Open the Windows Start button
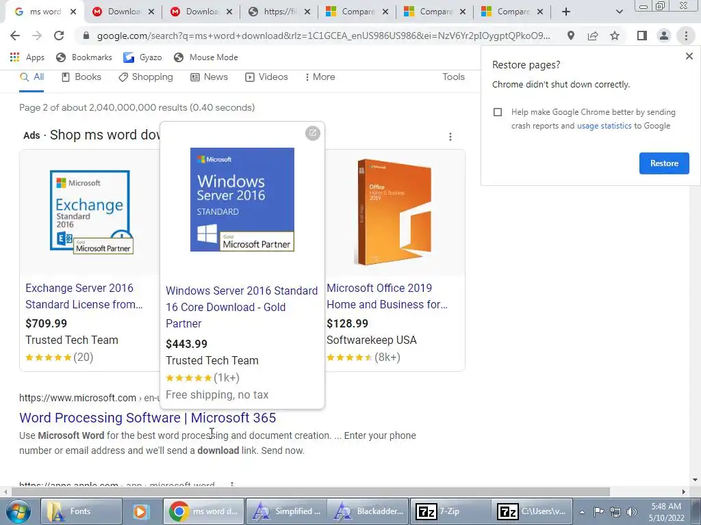Screen dimensions: 701x525 point(18,511)
